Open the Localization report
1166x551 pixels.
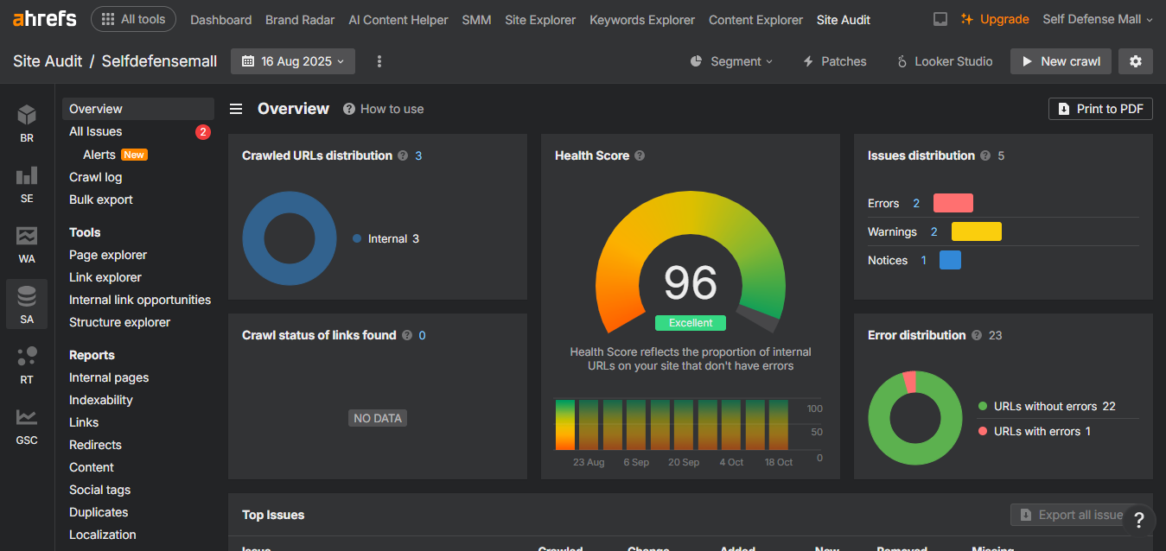pos(103,535)
